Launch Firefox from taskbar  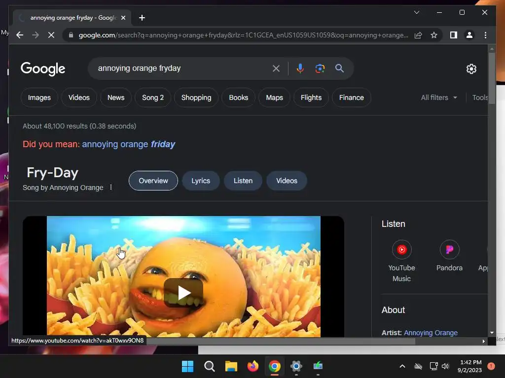coord(253,366)
